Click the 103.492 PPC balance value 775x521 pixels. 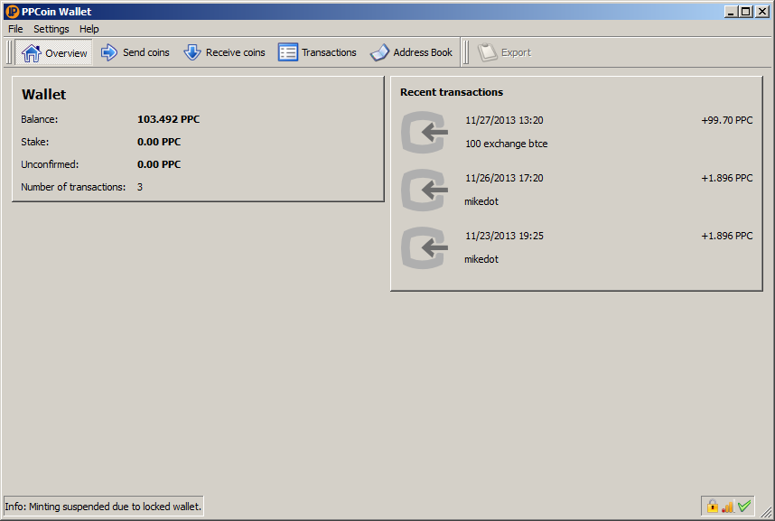click(168, 119)
